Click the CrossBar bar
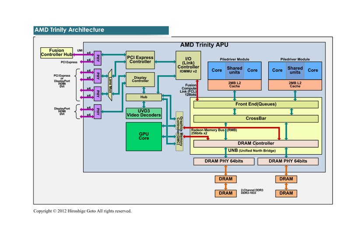The height and width of the screenshot is (233, 350). [256, 118]
